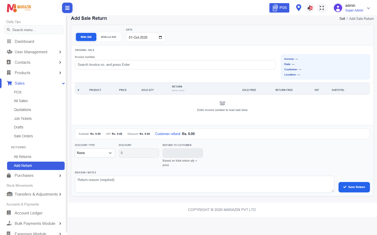377x235 pixels.
Task: Select the Add Return sidebar item
Action: pyautogui.click(x=36, y=166)
